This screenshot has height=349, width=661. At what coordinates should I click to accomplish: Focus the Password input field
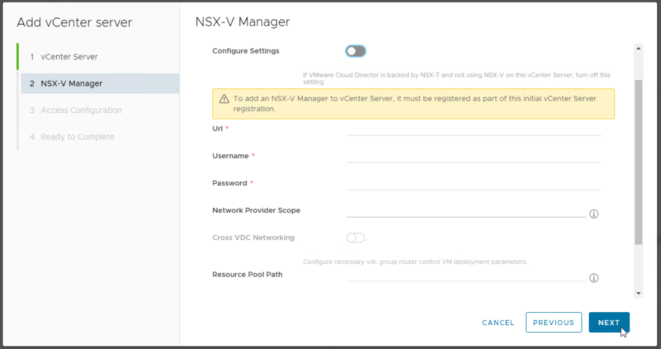(x=473, y=183)
